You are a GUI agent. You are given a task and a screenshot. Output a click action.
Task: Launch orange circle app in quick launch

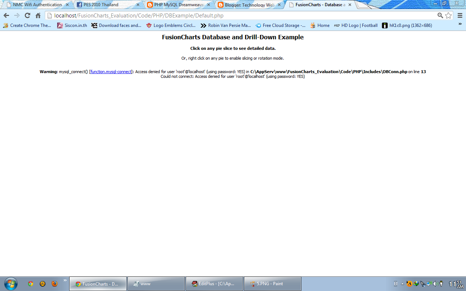(43, 284)
